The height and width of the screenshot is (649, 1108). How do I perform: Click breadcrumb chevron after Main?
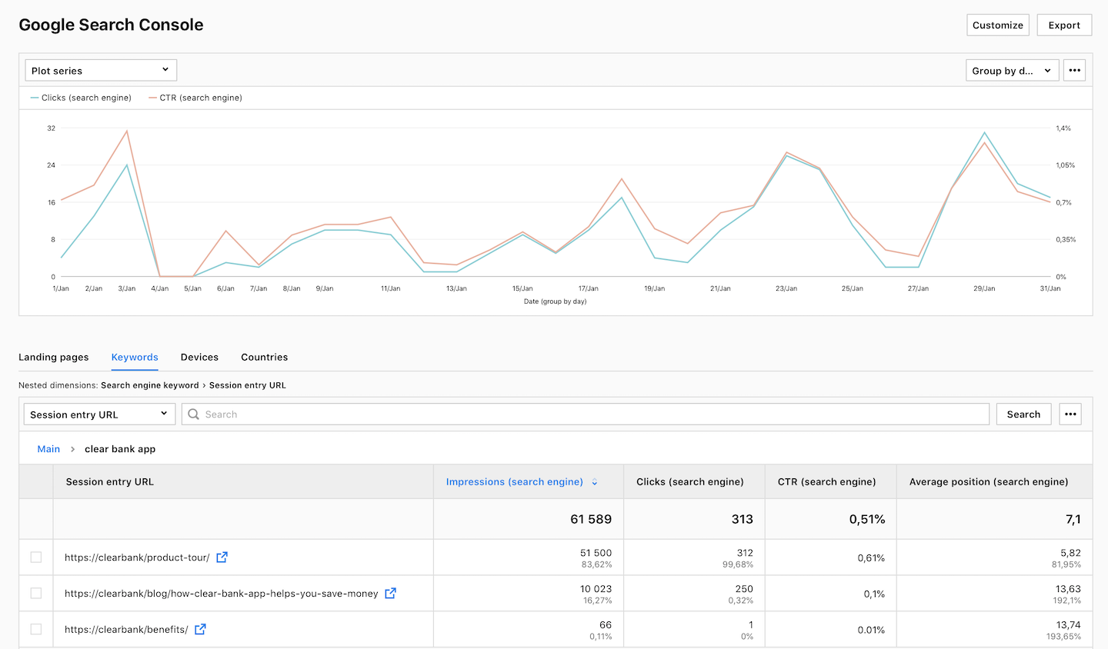coord(72,449)
